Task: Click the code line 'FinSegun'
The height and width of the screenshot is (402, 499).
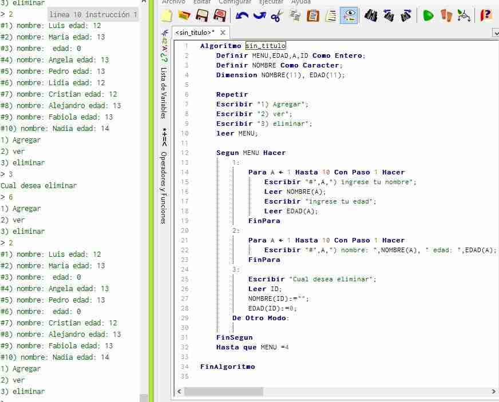Action: coord(234,337)
